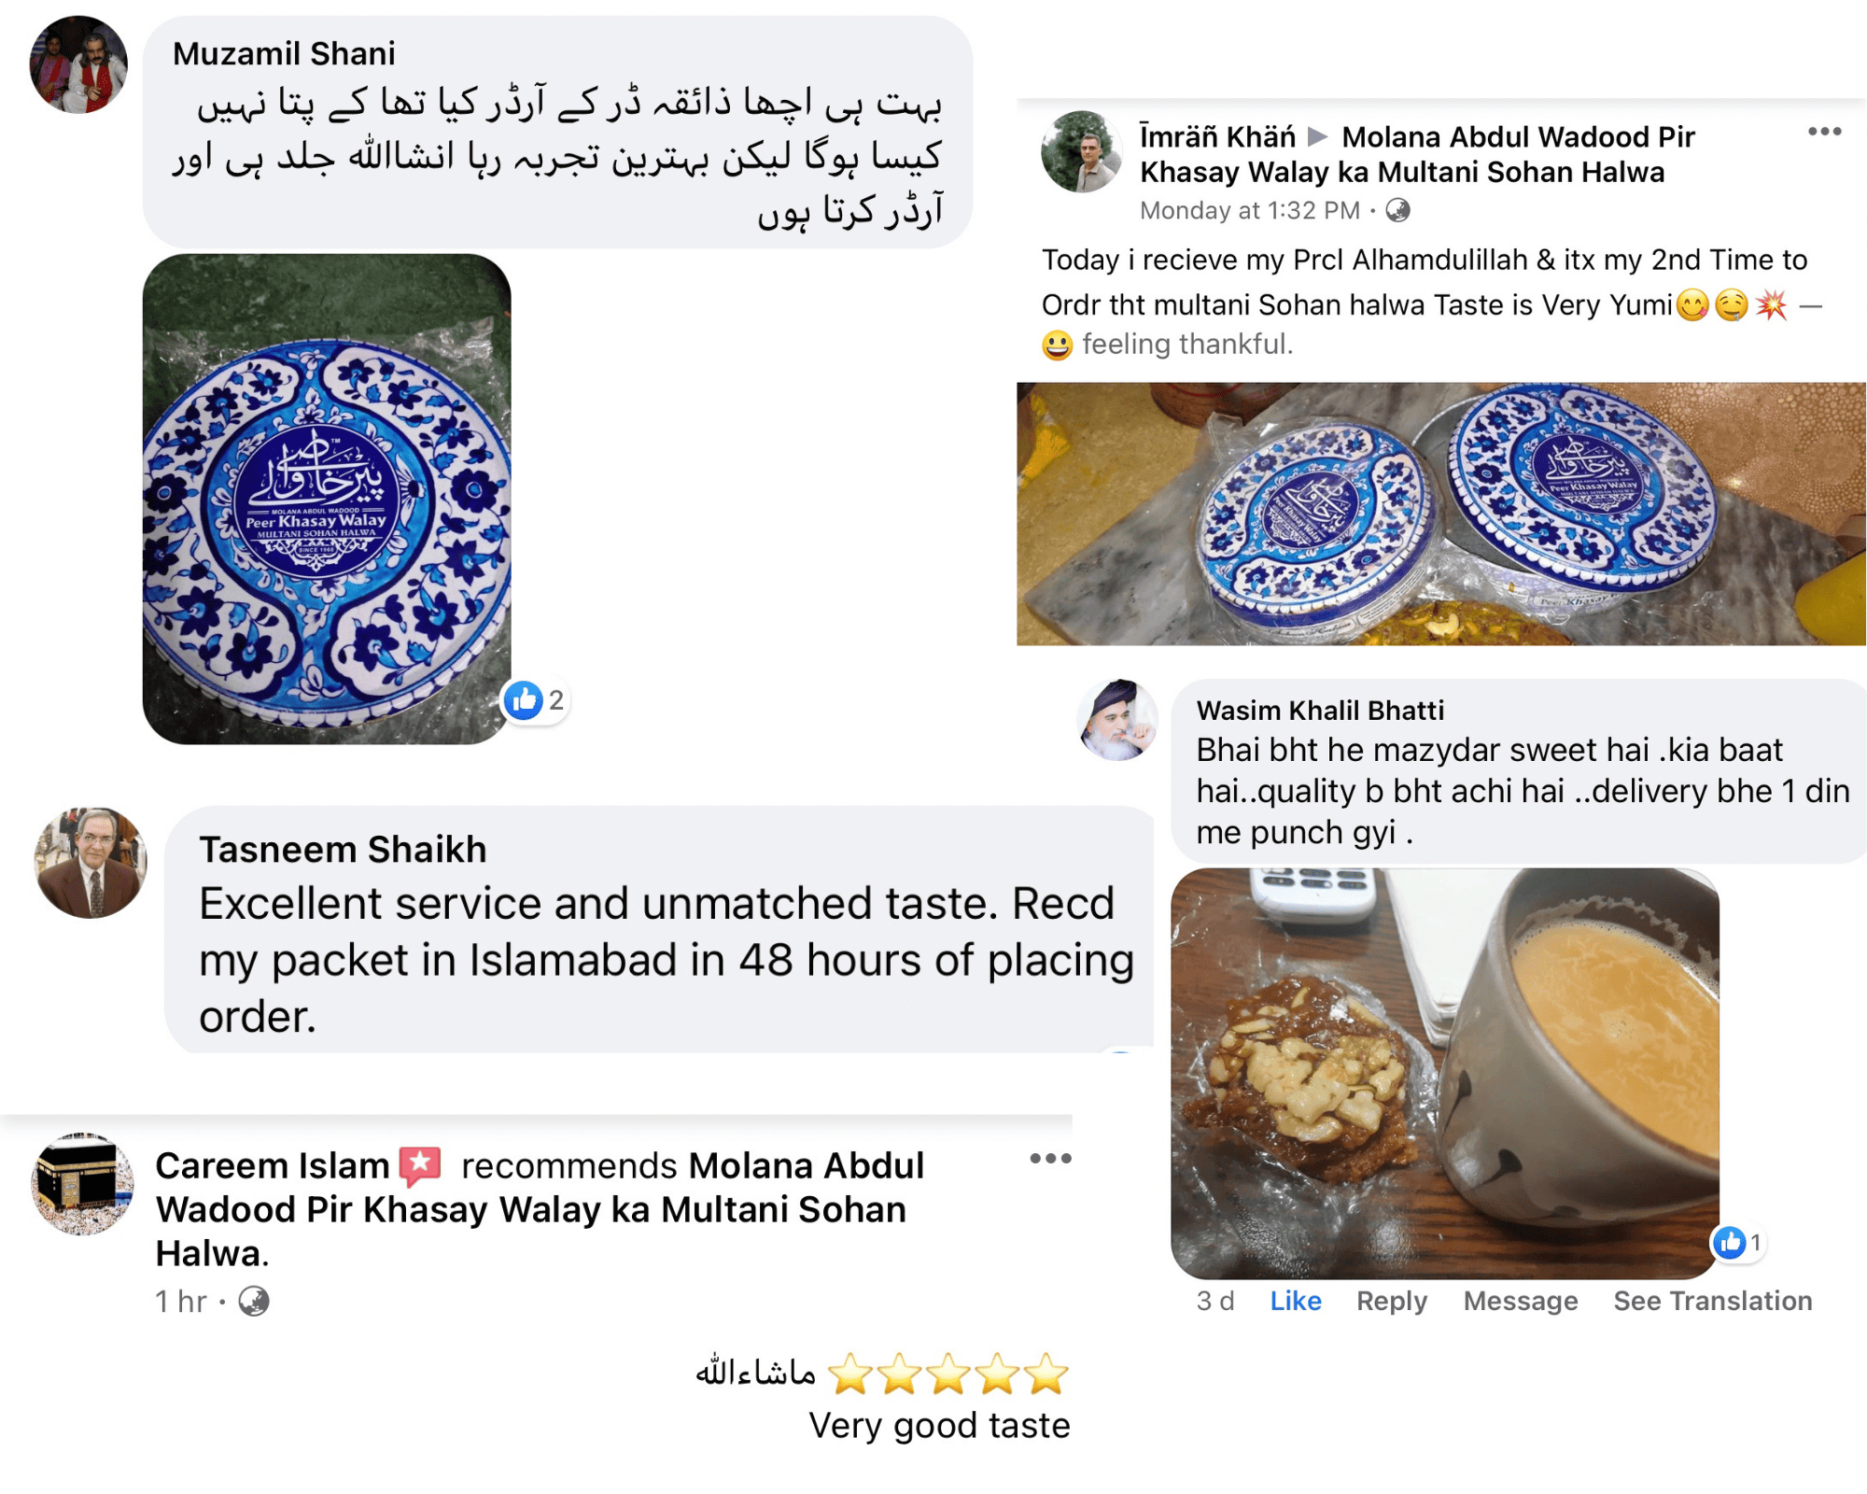The image size is (1867, 1494).
Task: Open the three-dot menu on Careem Islam's recommendation
Action: pos(1050,1159)
